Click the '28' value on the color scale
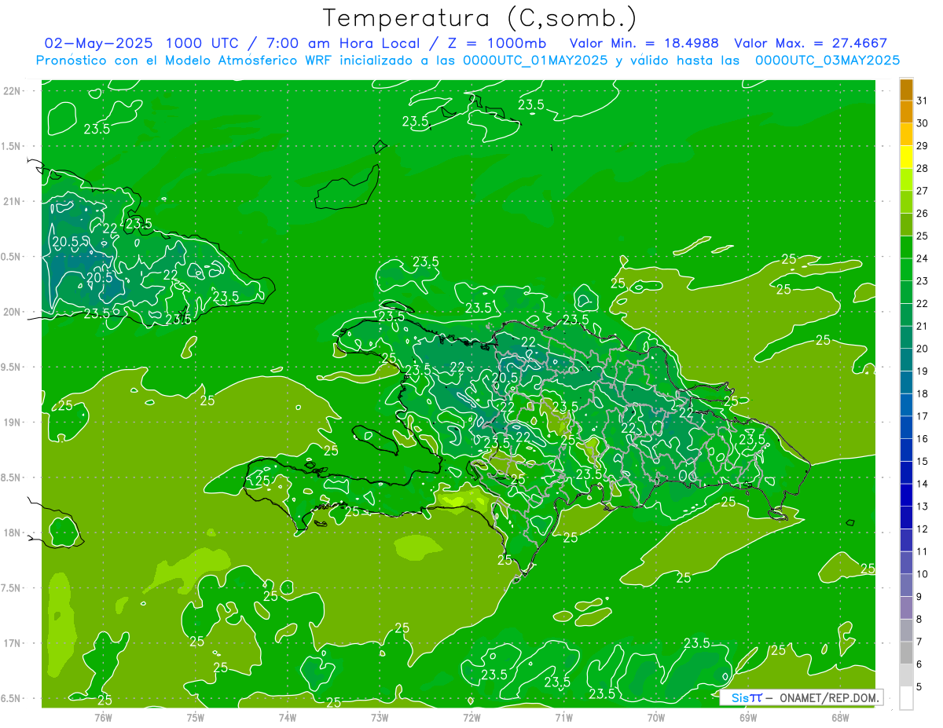This screenshot has width=943, height=728. tap(923, 168)
